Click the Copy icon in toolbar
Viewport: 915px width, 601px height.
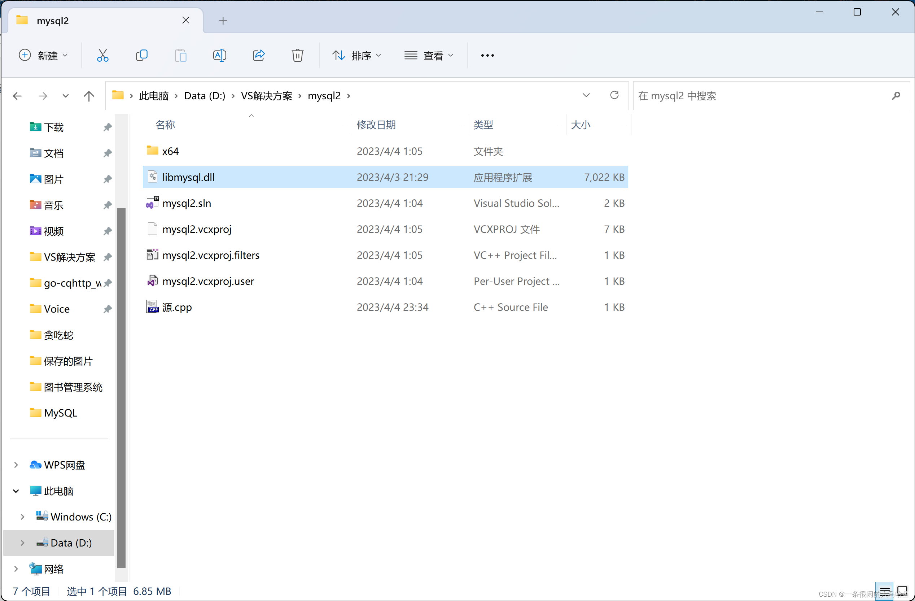[x=141, y=55]
